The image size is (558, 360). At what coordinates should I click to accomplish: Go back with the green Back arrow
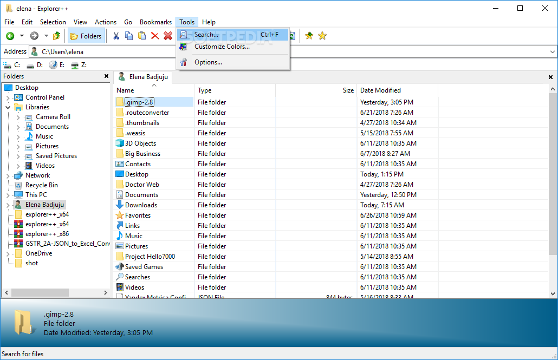10,36
